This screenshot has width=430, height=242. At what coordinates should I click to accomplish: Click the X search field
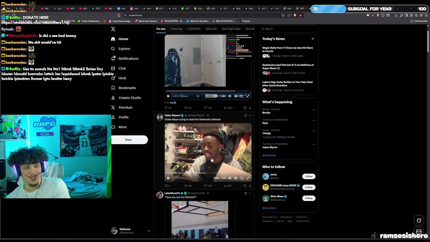pyautogui.click(x=289, y=29)
